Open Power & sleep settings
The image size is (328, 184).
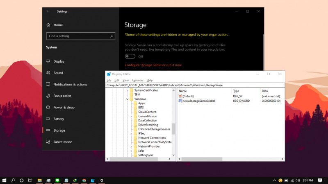point(64,107)
